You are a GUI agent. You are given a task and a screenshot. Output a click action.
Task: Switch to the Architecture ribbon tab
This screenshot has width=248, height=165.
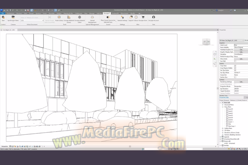point(10,13)
